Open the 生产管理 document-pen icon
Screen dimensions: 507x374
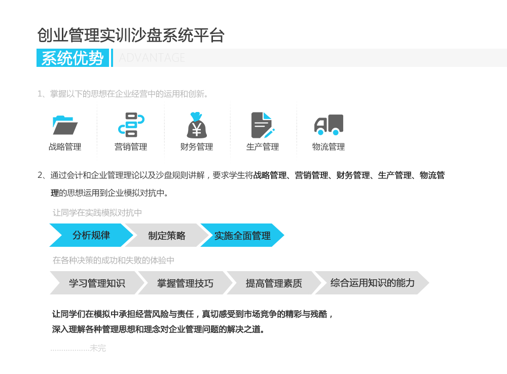(263, 125)
